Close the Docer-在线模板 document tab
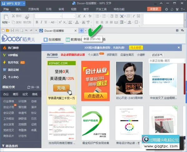Viewport: 187px width, 152px height. tap(75, 31)
